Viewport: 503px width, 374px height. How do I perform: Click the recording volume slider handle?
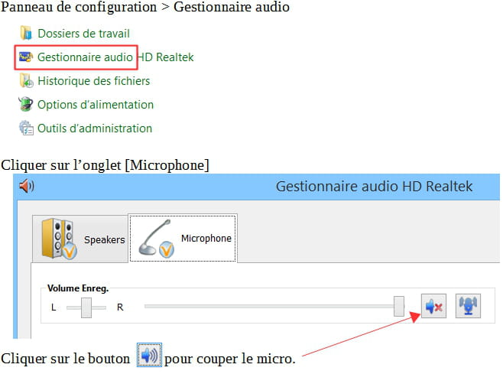point(399,306)
